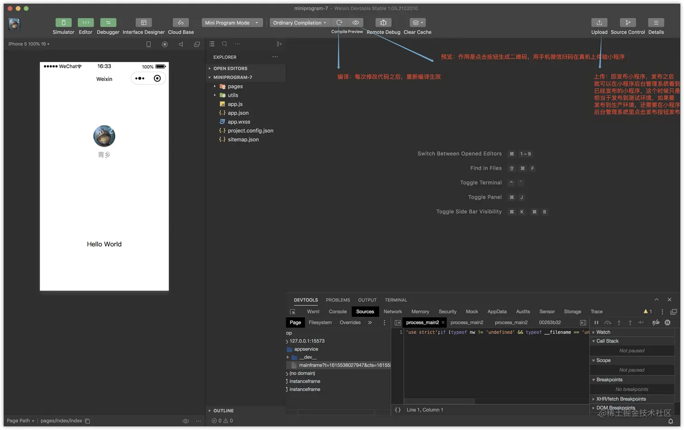Open the iPhone 5 device dropdown
The height and width of the screenshot is (430, 684).
coord(29,44)
